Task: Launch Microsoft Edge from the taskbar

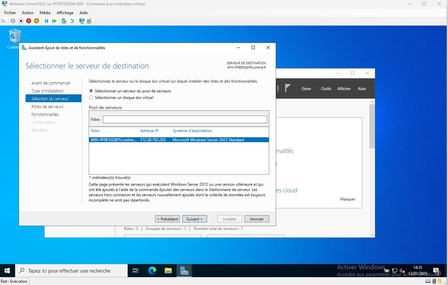Action: point(152,271)
